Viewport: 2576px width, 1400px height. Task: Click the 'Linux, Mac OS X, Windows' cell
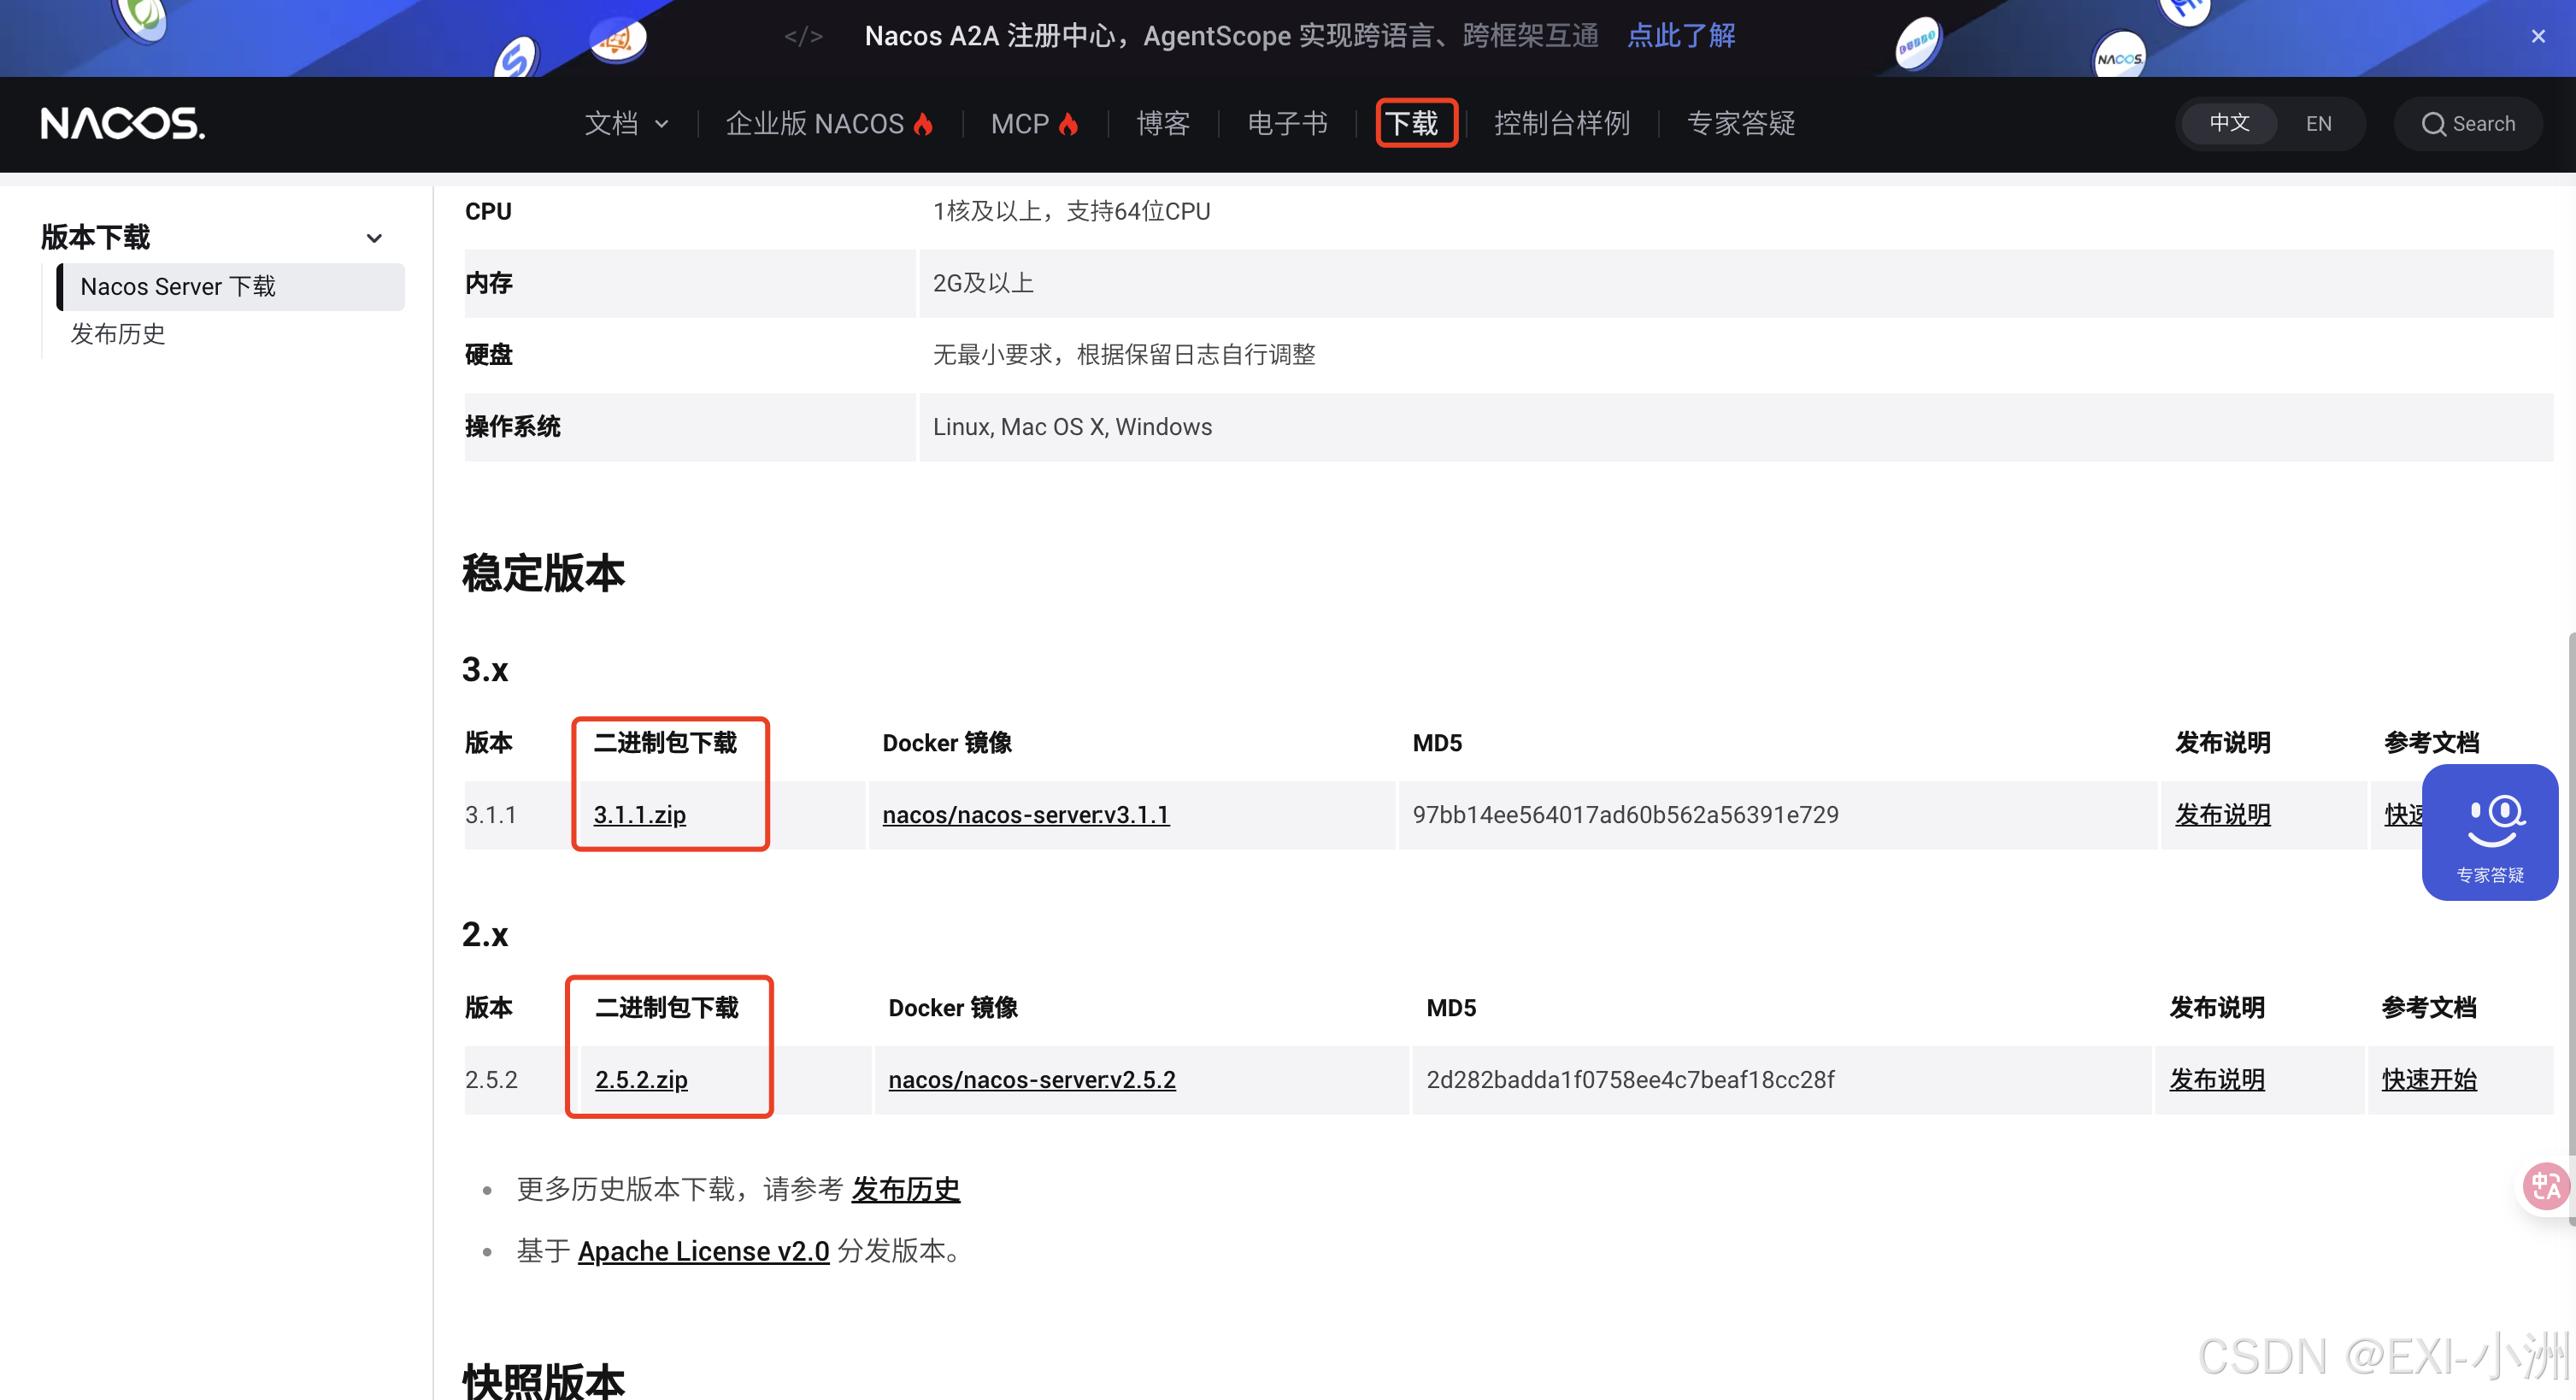point(1072,427)
